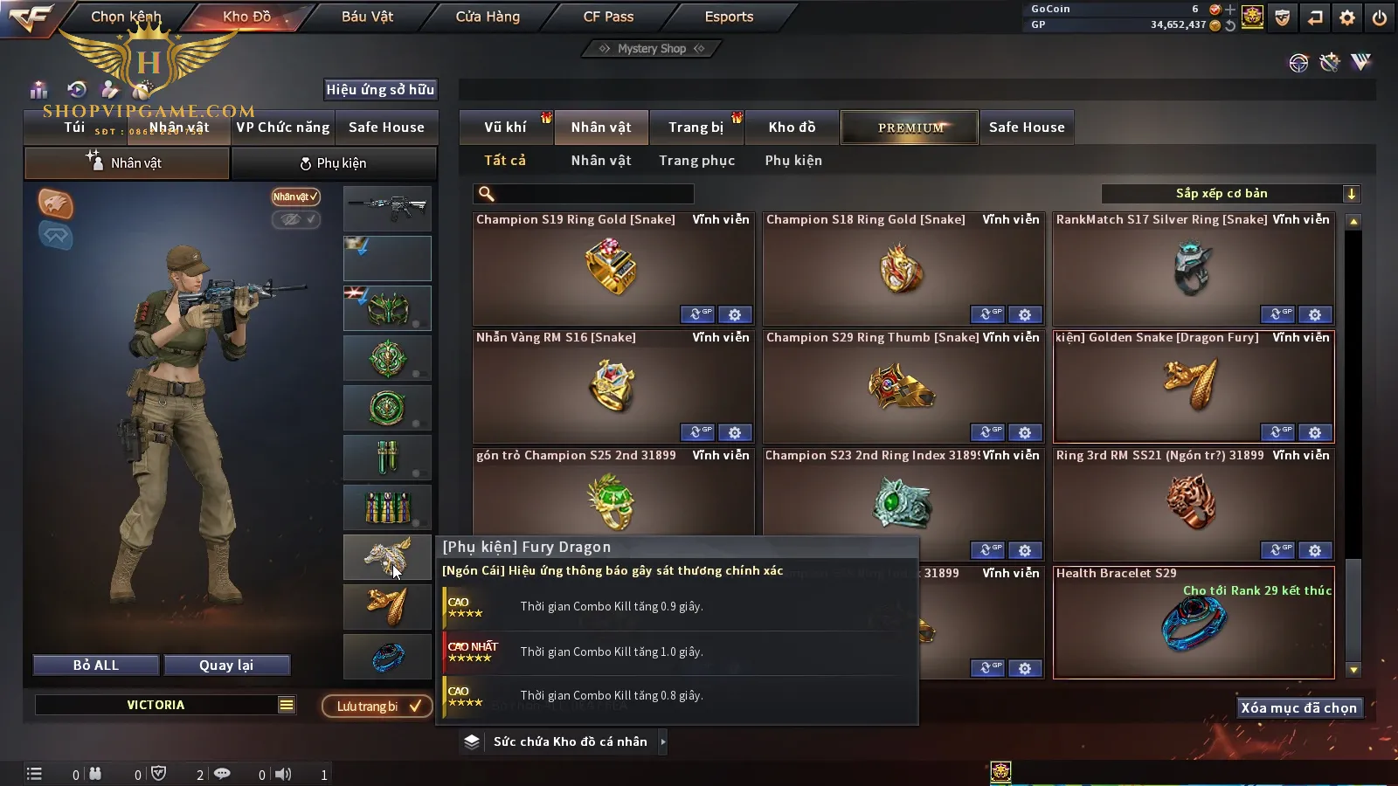Open the VICTORIA character list menu
Image resolution: width=1398 pixels, height=786 pixels.
pyautogui.click(x=287, y=705)
